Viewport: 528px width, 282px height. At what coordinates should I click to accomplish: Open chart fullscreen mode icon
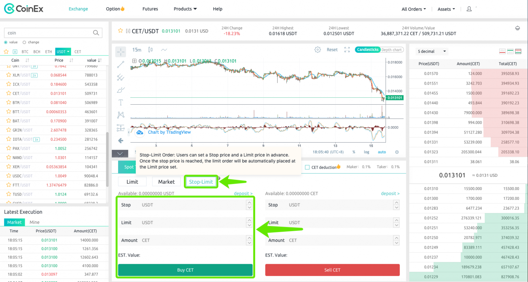click(x=347, y=50)
